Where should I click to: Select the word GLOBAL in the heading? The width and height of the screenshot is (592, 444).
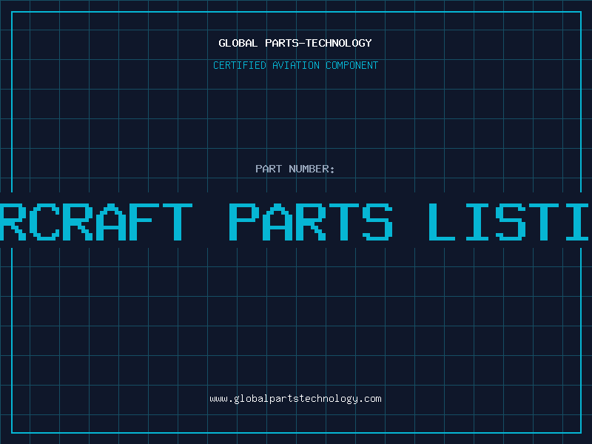(x=238, y=43)
